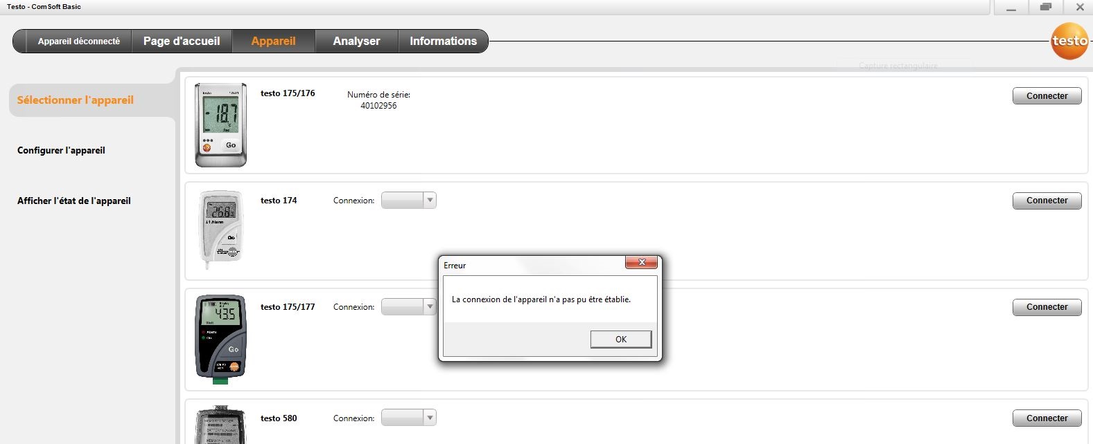The image size is (1093, 444).
Task: Close the ComSoft Basic window
Action: [x=1079, y=8]
